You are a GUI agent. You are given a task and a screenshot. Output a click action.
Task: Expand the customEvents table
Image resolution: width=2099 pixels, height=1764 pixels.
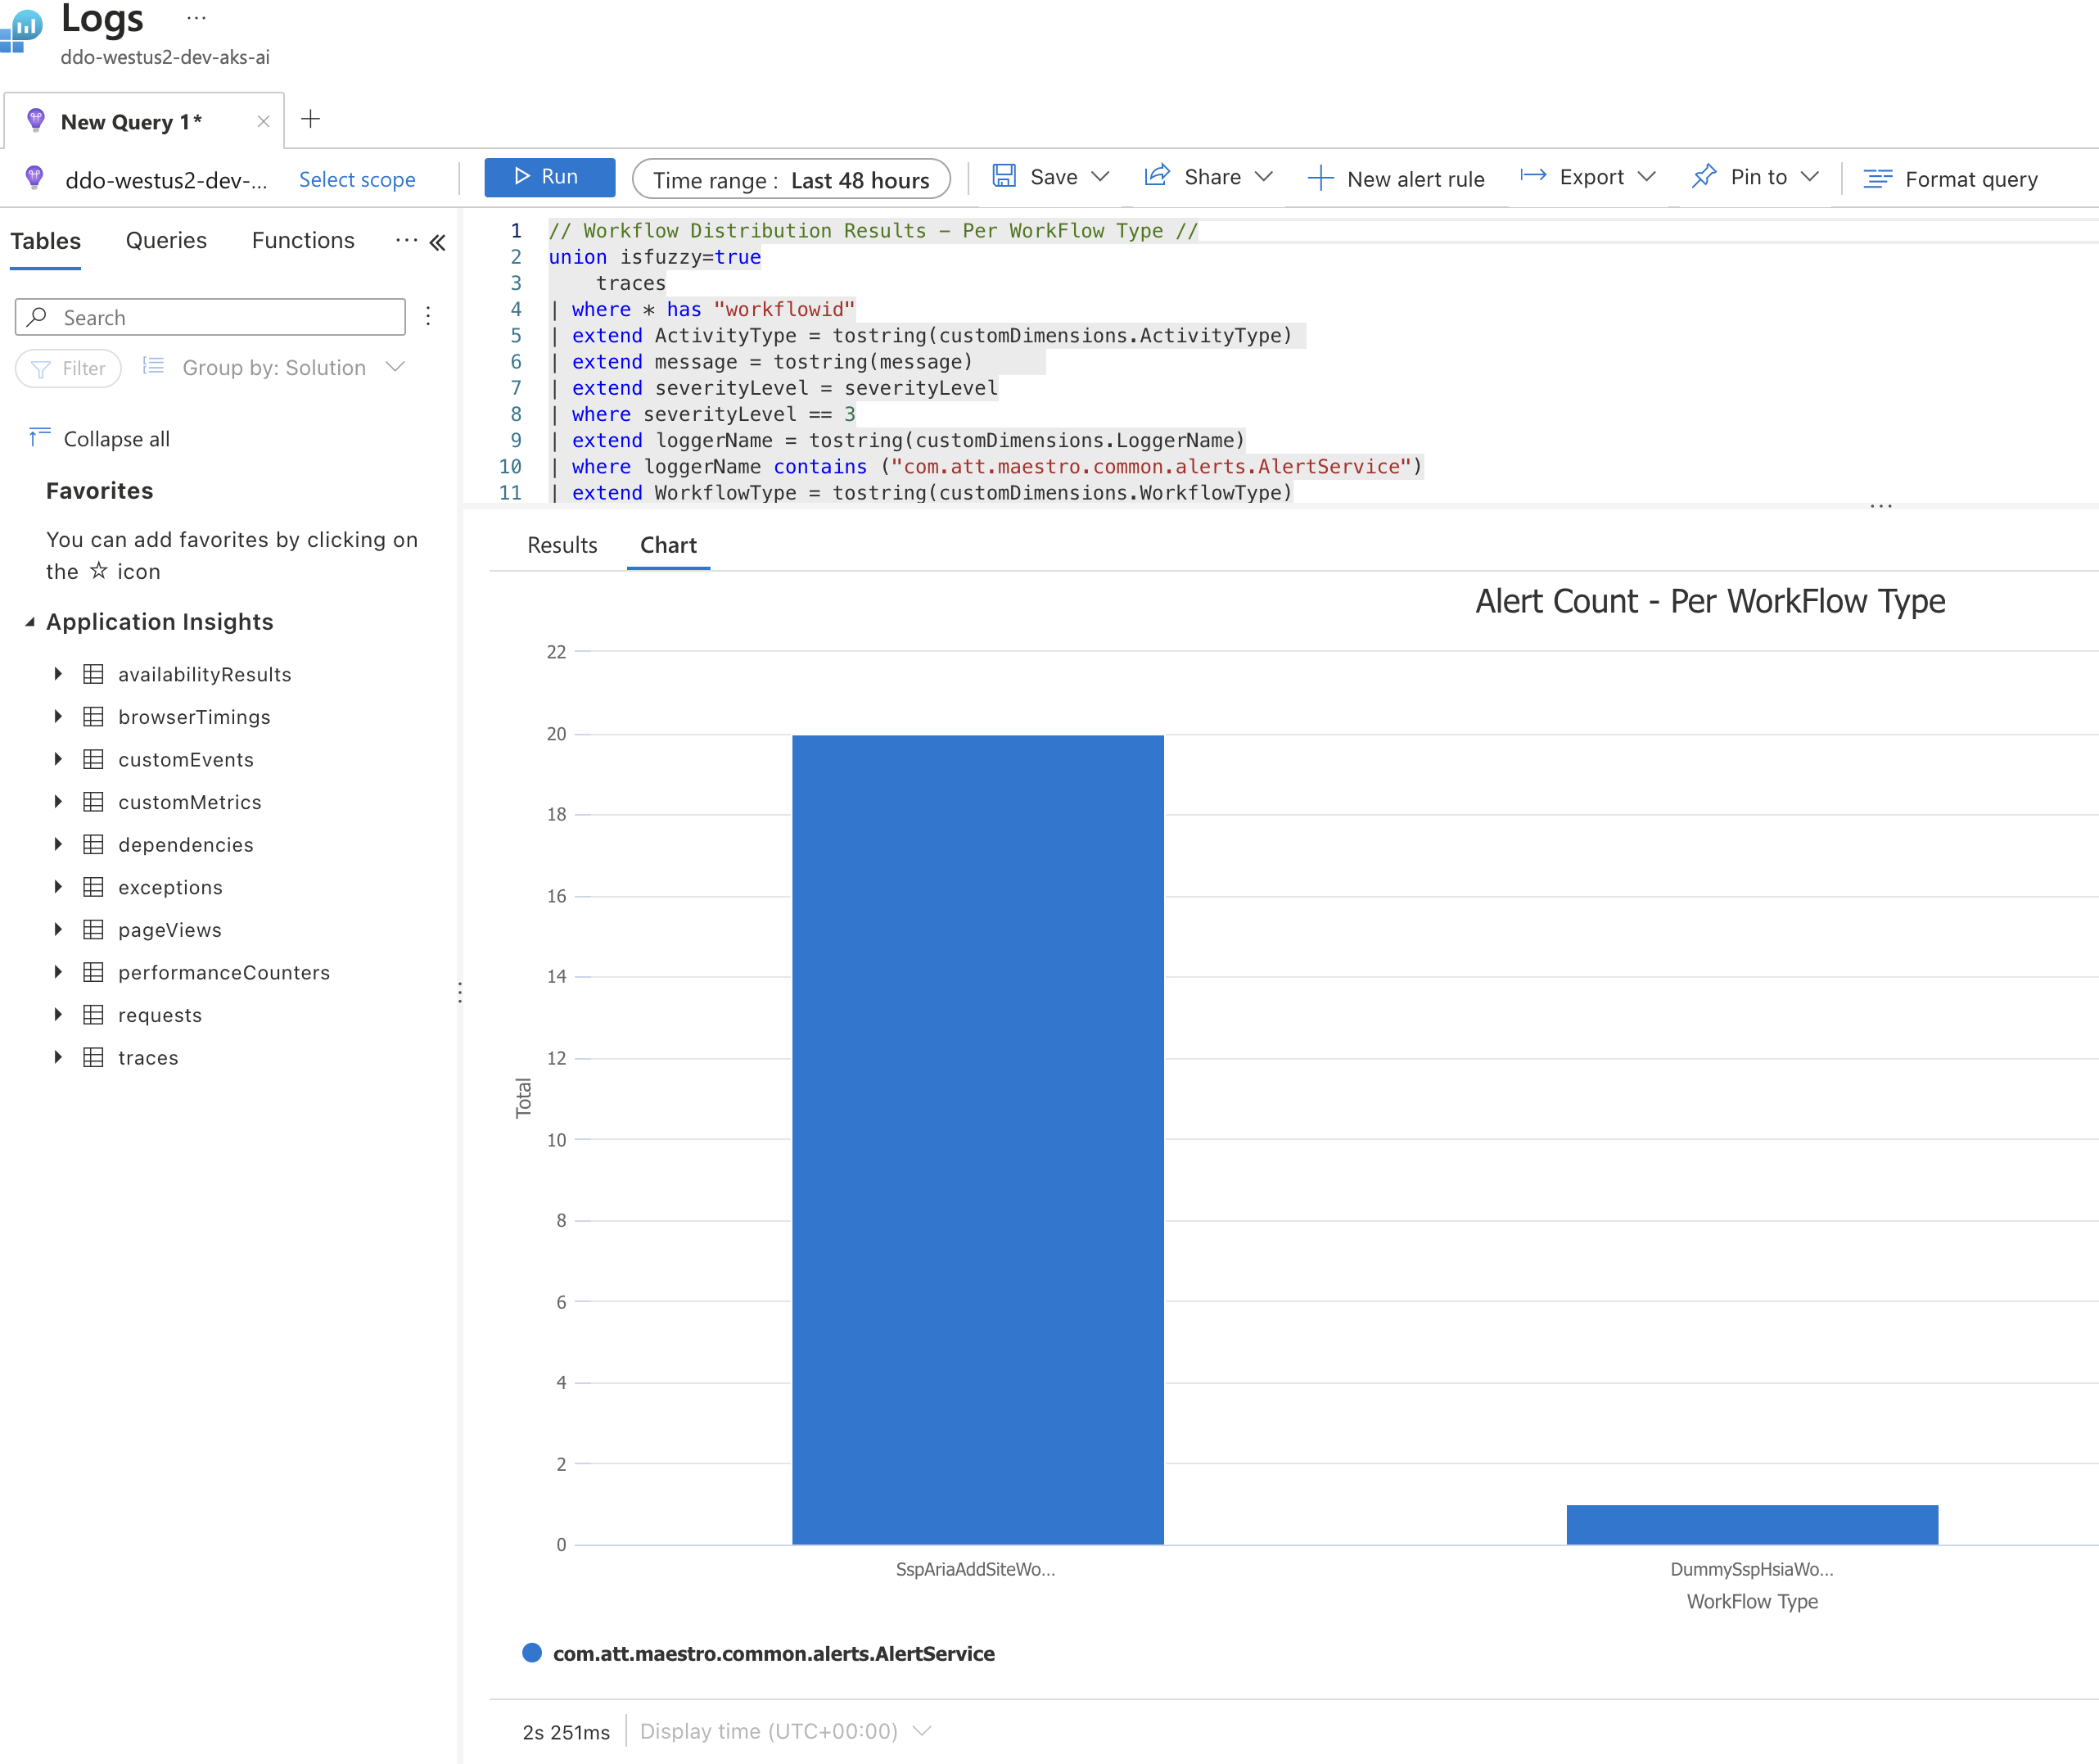pos(58,759)
